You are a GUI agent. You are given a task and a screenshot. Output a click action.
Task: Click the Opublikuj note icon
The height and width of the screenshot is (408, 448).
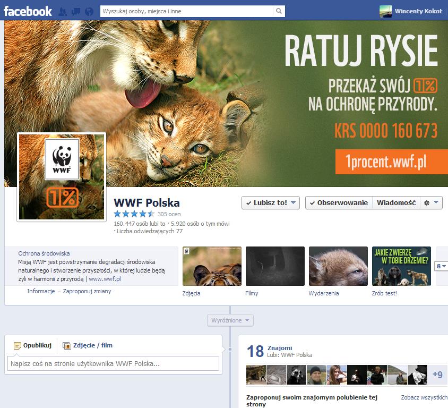(x=18, y=346)
